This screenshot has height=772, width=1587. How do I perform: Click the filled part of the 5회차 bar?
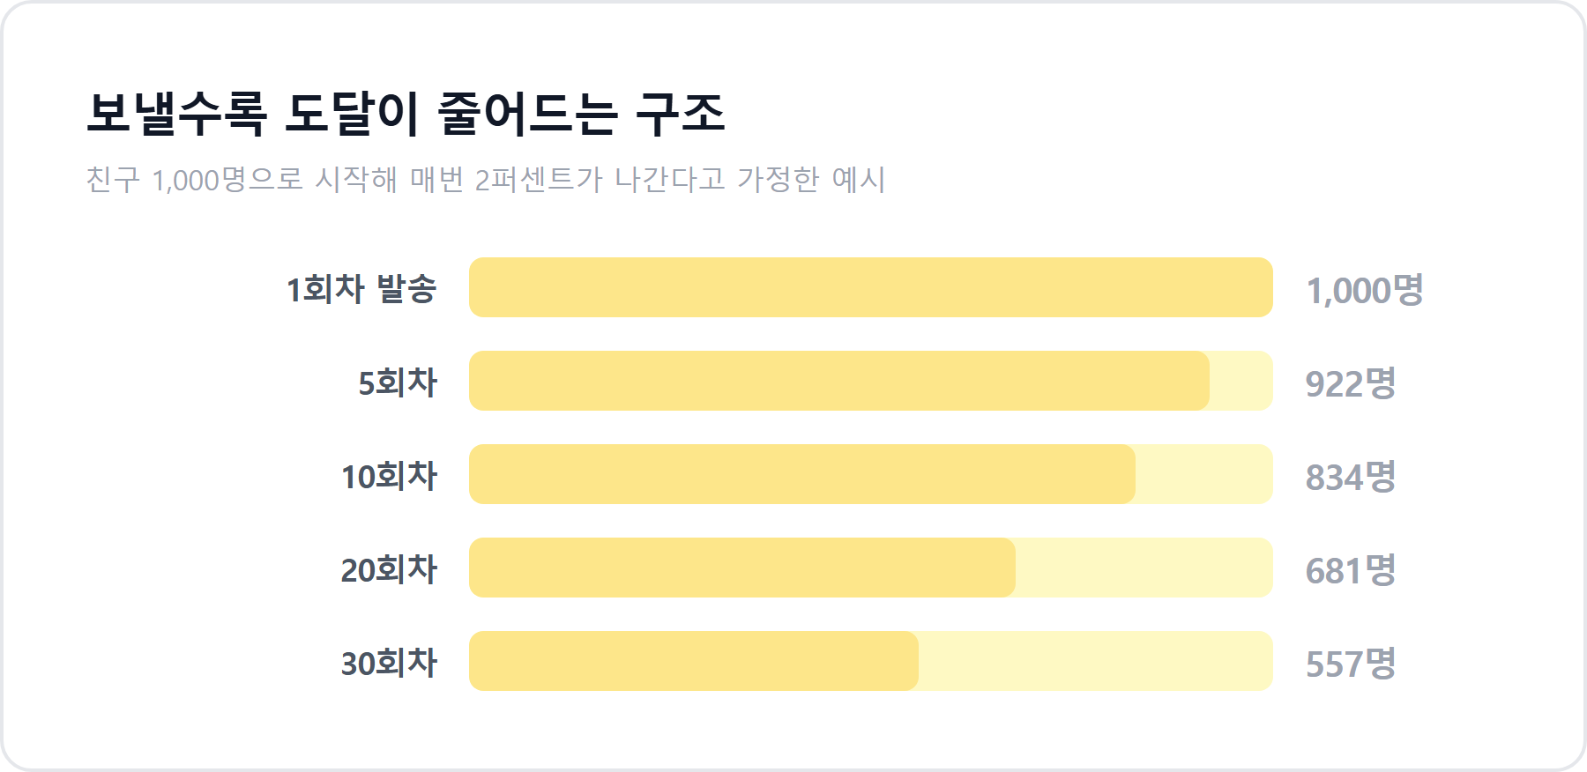[839, 381]
